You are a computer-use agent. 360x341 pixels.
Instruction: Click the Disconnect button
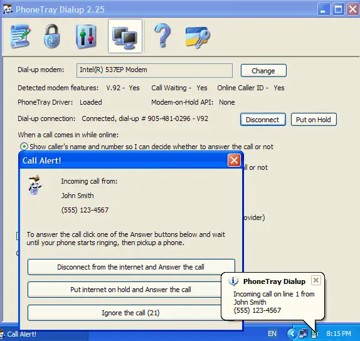[263, 120]
